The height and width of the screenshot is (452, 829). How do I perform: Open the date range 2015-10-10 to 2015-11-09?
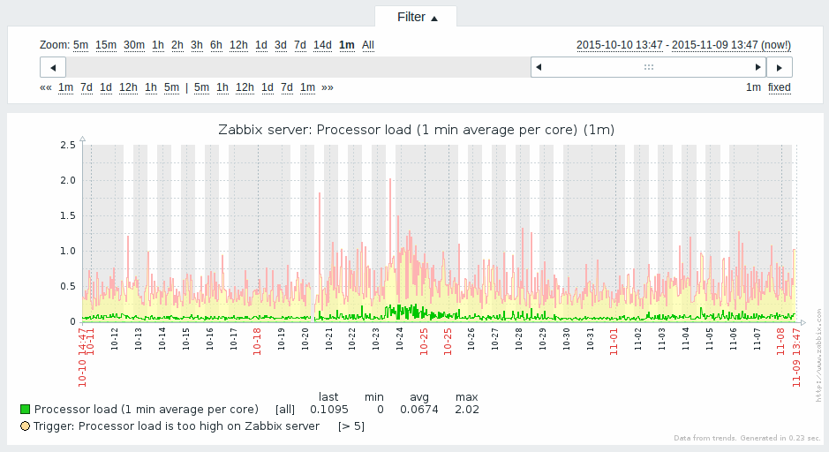pos(683,45)
